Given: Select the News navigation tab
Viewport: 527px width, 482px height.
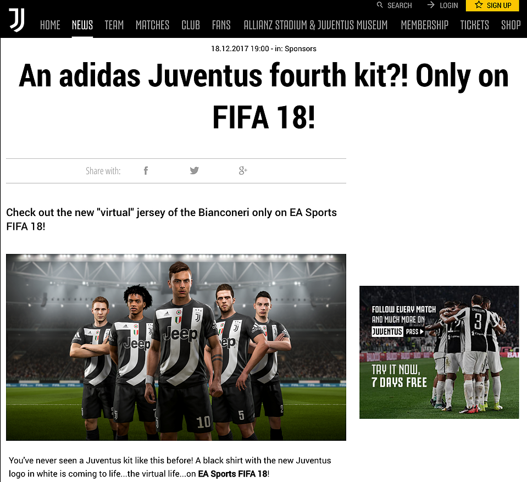Looking at the screenshot, I should tap(82, 25).
